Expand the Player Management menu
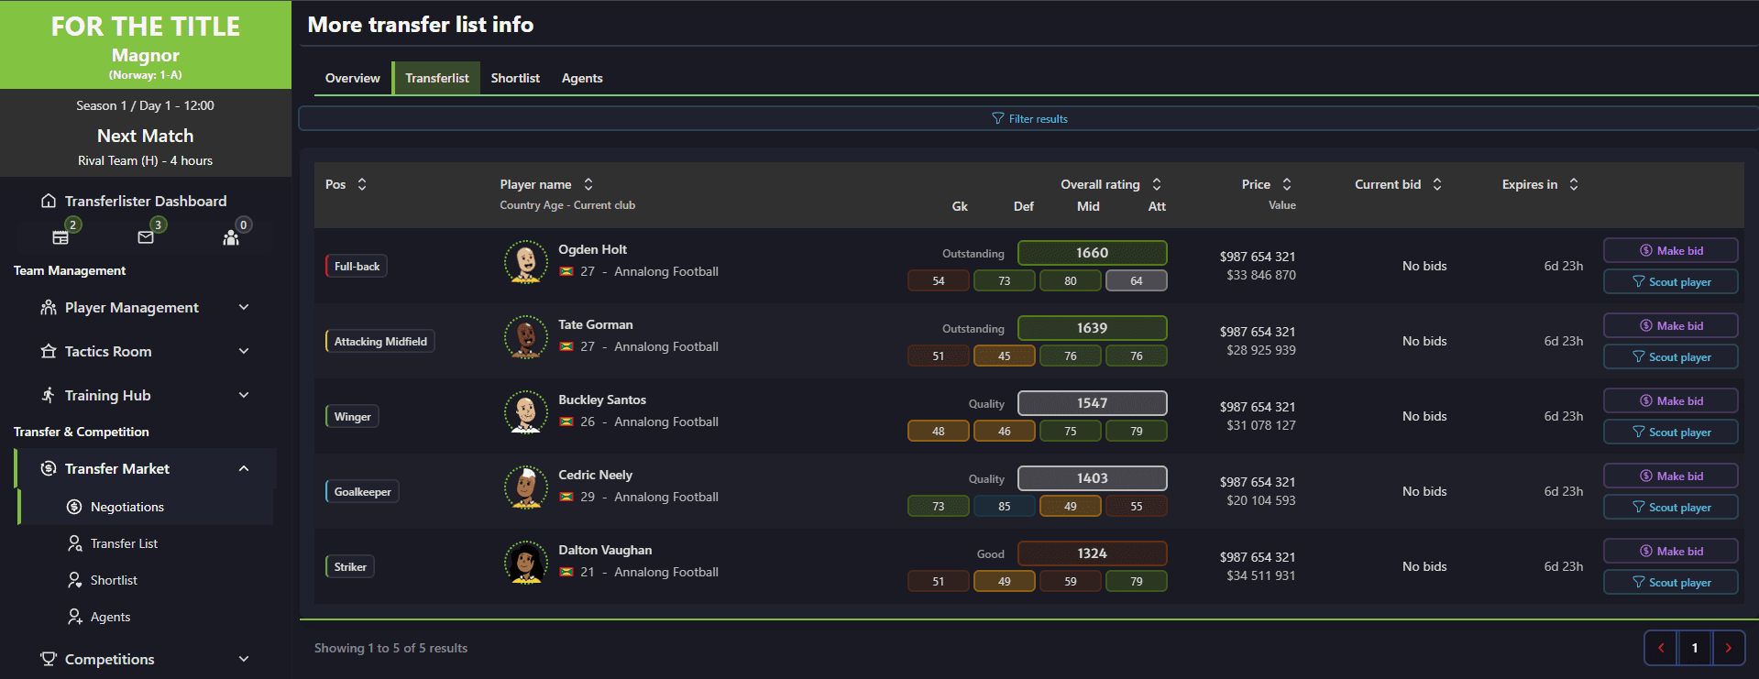This screenshot has height=679, width=1759. pos(244,308)
